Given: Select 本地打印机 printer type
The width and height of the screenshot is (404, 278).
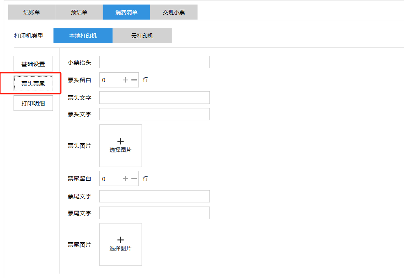Looking at the screenshot, I should (83, 36).
